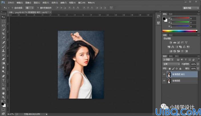Select the Rectangle shape tool
Screen dimensions: 201x116
pyautogui.click(x=3, y=89)
